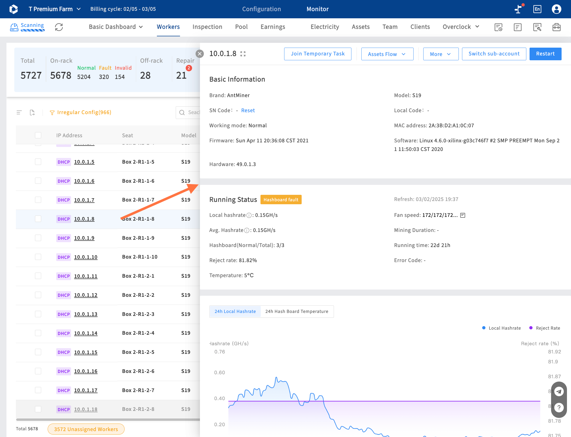Switch to the Configuration section

pos(262,9)
